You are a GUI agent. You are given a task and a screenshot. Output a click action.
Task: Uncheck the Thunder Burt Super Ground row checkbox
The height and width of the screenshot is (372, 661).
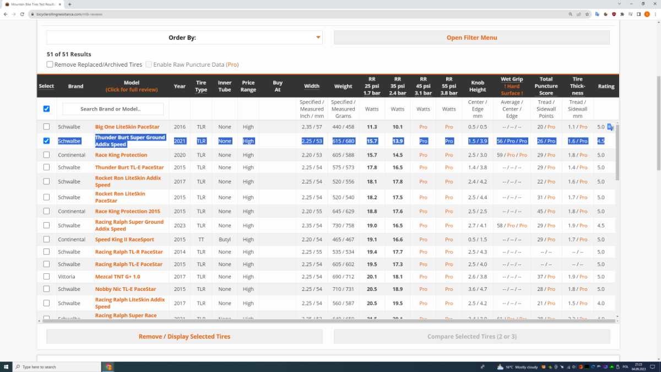coord(46,141)
